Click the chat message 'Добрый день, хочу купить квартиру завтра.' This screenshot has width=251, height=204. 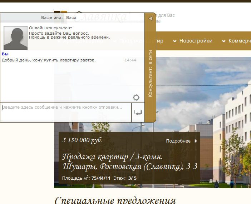click(x=49, y=60)
